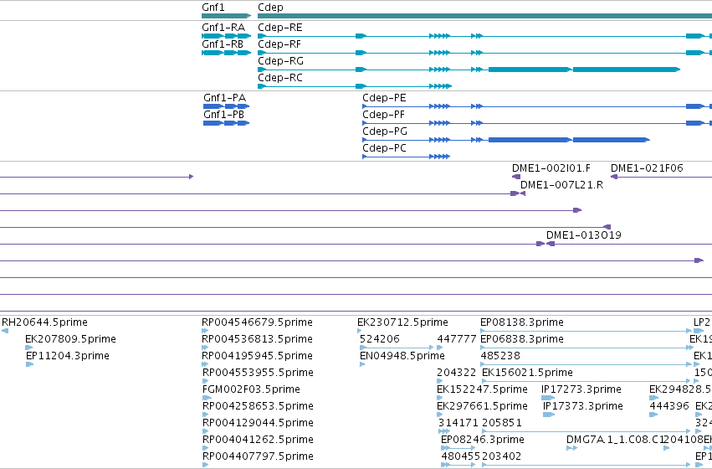This screenshot has width=712, height=469.
Task: Open the EP08138.3prime EST label
Action: 522,322
